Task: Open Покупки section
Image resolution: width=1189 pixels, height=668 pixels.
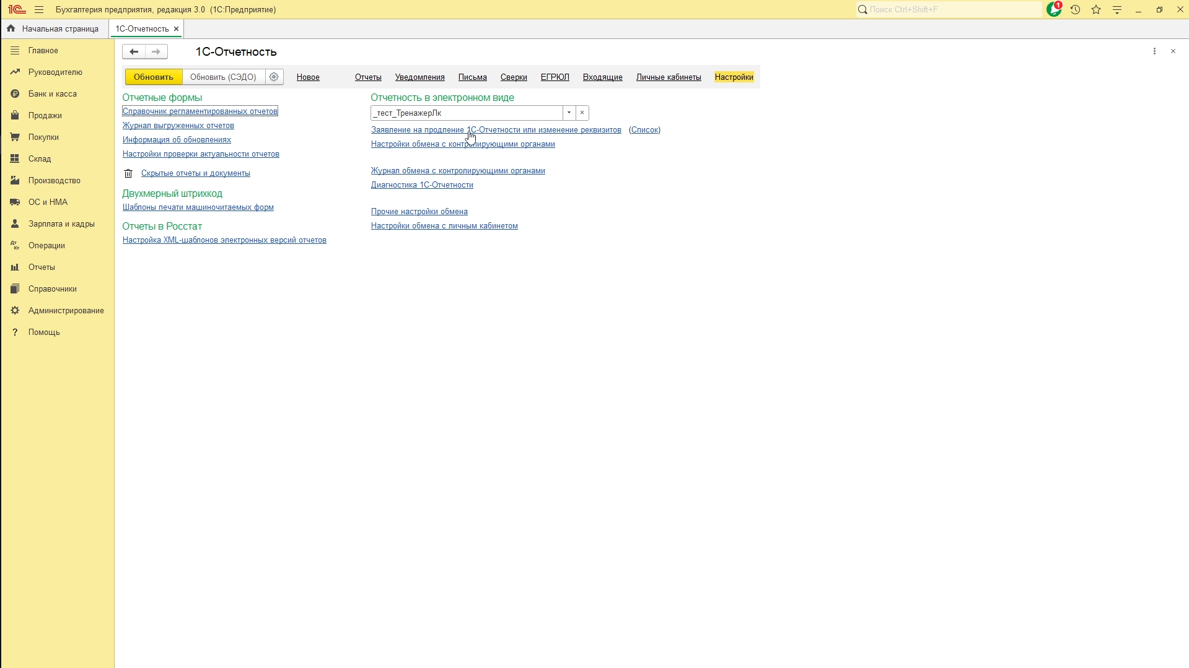Action: (43, 137)
